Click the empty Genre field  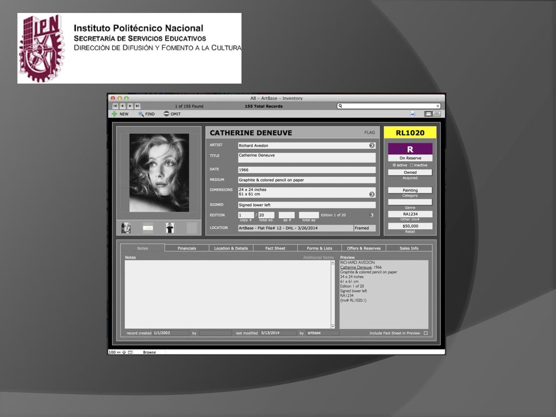410,202
